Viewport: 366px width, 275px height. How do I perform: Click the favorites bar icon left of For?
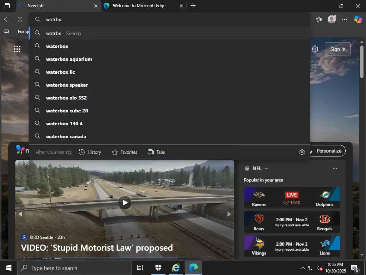pyautogui.click(x=6, y=32)
